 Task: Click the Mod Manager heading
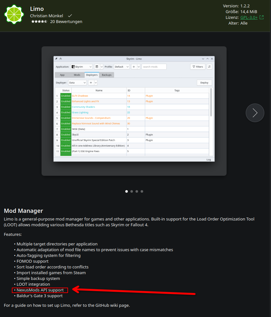point(23,211)
